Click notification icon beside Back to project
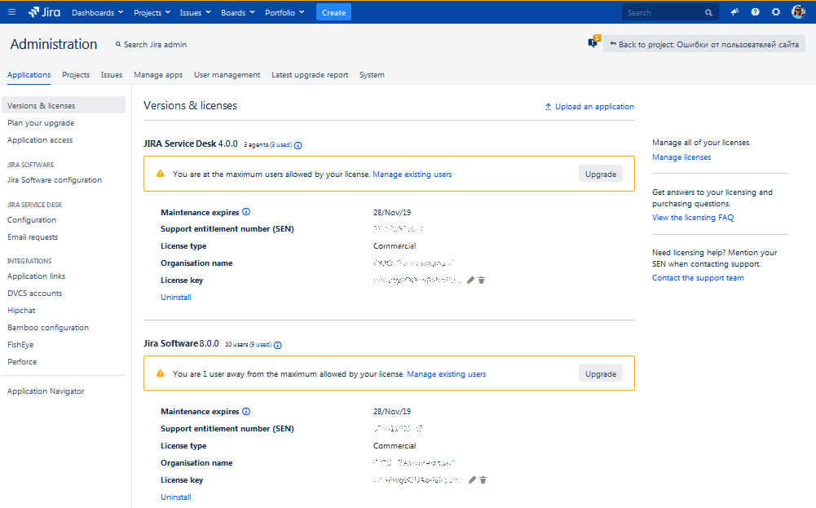The height and width of the screenshot is (508, 816). coord(593,42)
